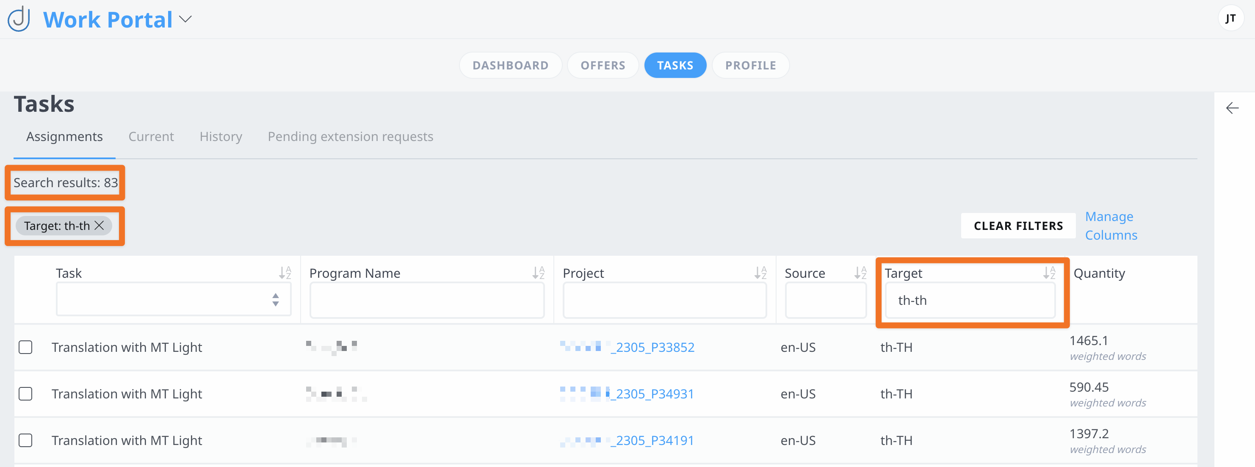This screenshot has width=1255, height=467.
Task: Check the row for project 2305_P34931
Action: point(25,393)
